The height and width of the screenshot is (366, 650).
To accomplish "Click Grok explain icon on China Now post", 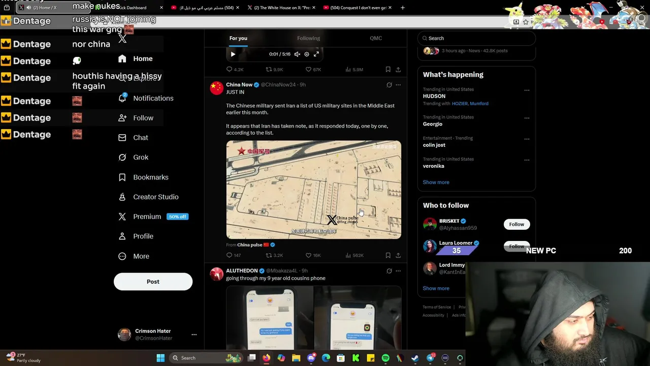I will click(389, 85).
